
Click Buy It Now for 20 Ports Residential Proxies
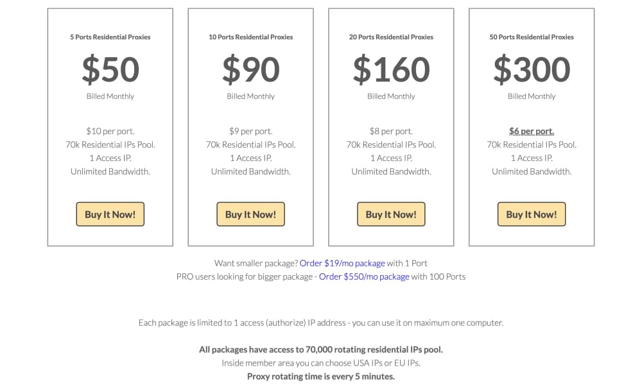[x=391, y=214]
